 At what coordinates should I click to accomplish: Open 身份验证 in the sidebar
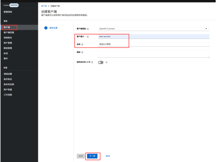tap(8, 79)
